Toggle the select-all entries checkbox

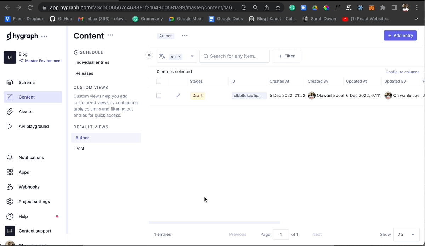[x=159, y=81]
